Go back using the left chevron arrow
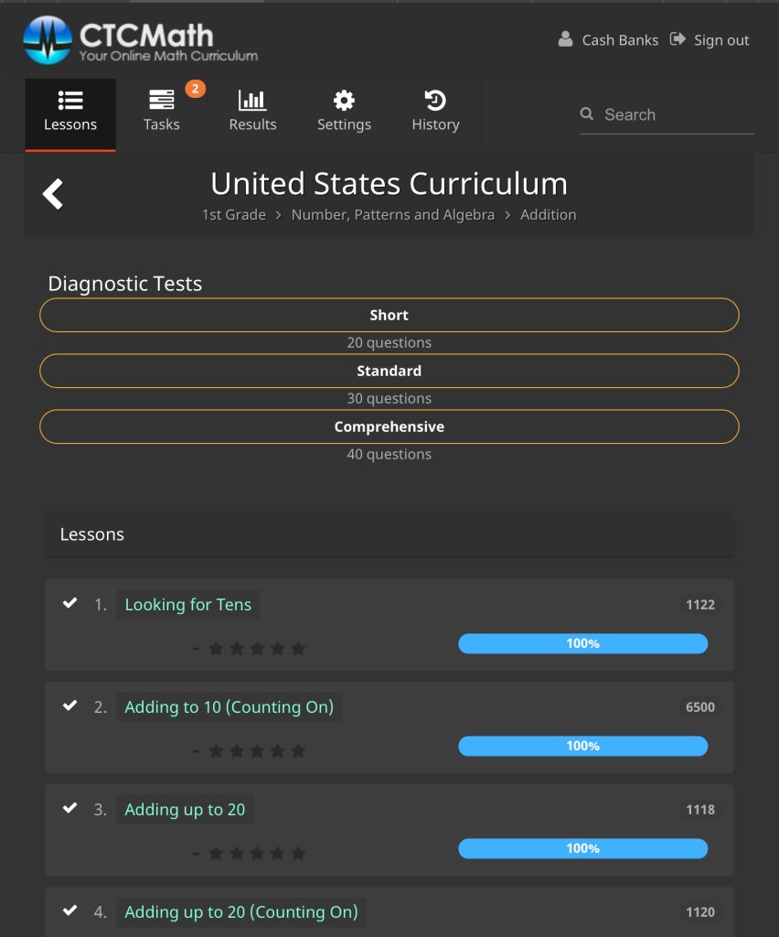Image resolution: width=779 pixels, height=937 pixels. tap(53, 194)
